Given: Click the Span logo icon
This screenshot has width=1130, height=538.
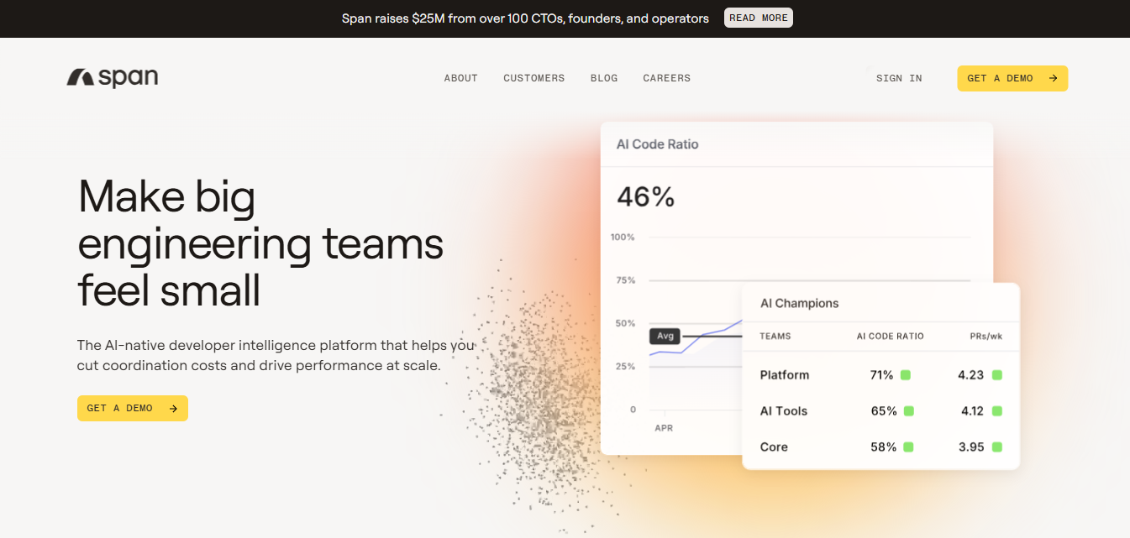Looking at the screenshot, I should (x=79, y=76).
